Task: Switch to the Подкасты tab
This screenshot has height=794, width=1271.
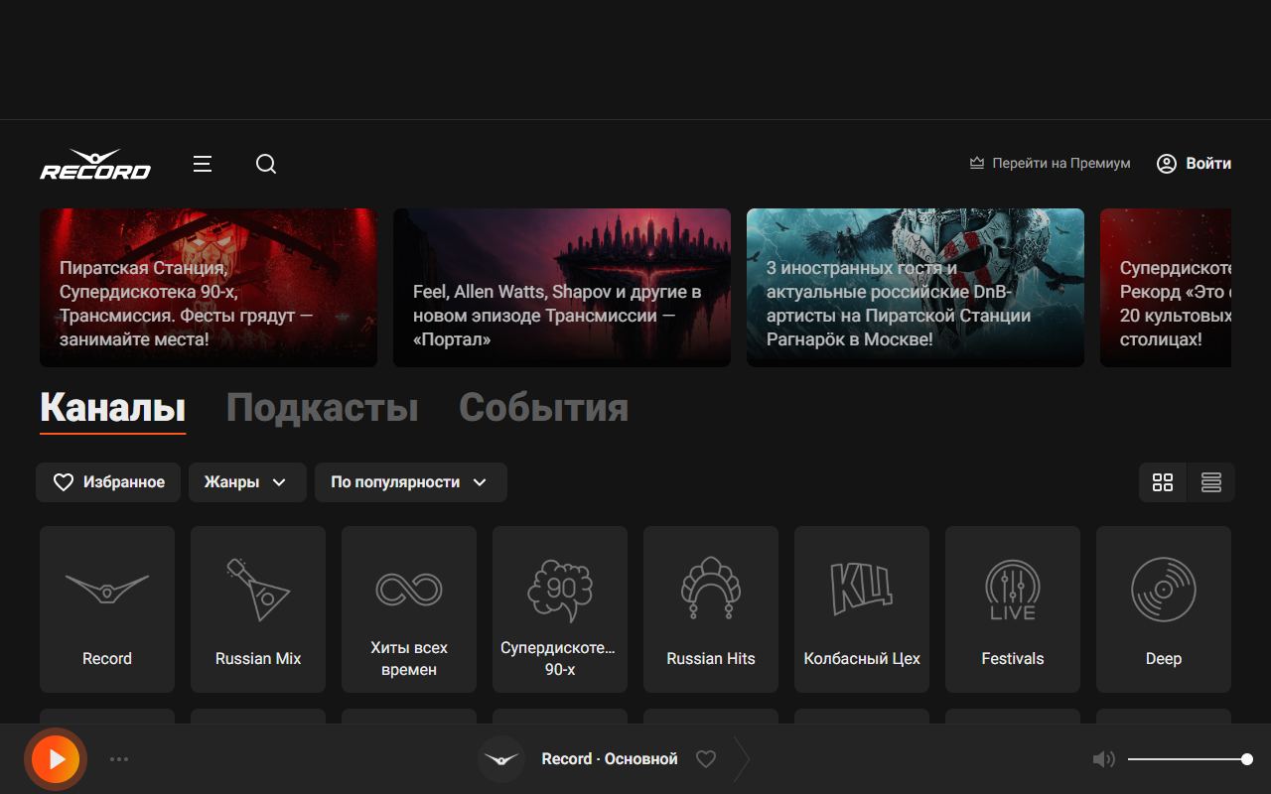Action: [x=323, y=408]
